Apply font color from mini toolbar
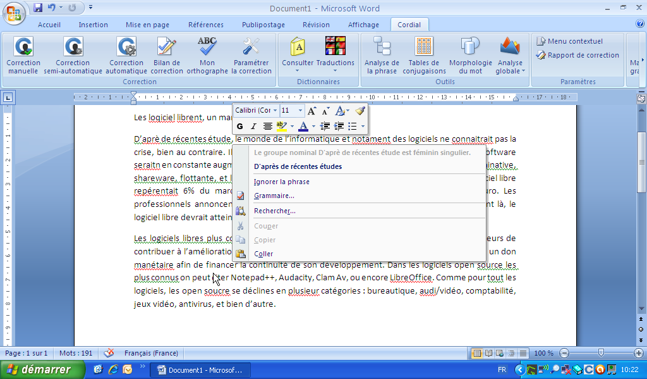Image resolution: width=647 pixels, height=379 pixels. pyautogui.click(x=303, y=126)
